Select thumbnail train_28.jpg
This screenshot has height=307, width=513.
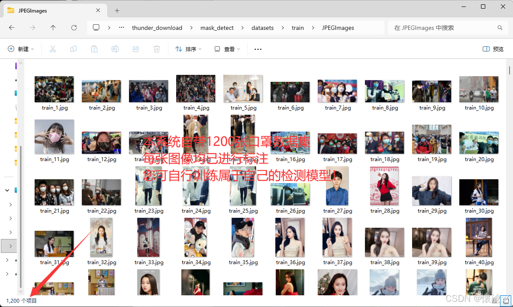tap(384, 186)
